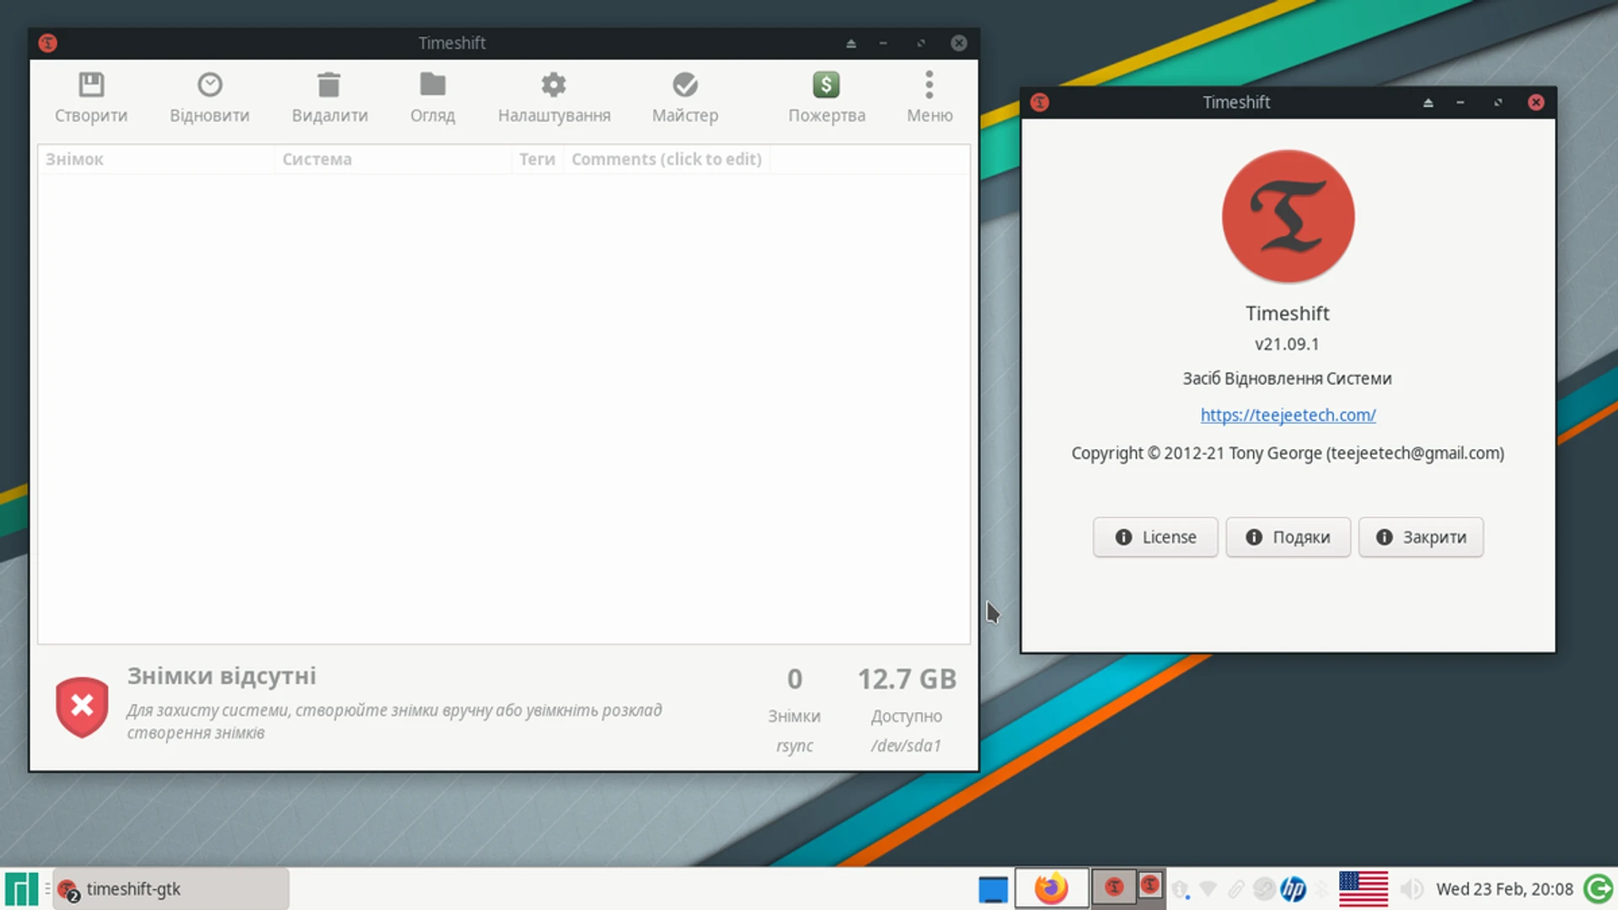Screen dimensions: 1618x910
Task: Click the HP printer tray icon
Action: (x=1294, y=889)
